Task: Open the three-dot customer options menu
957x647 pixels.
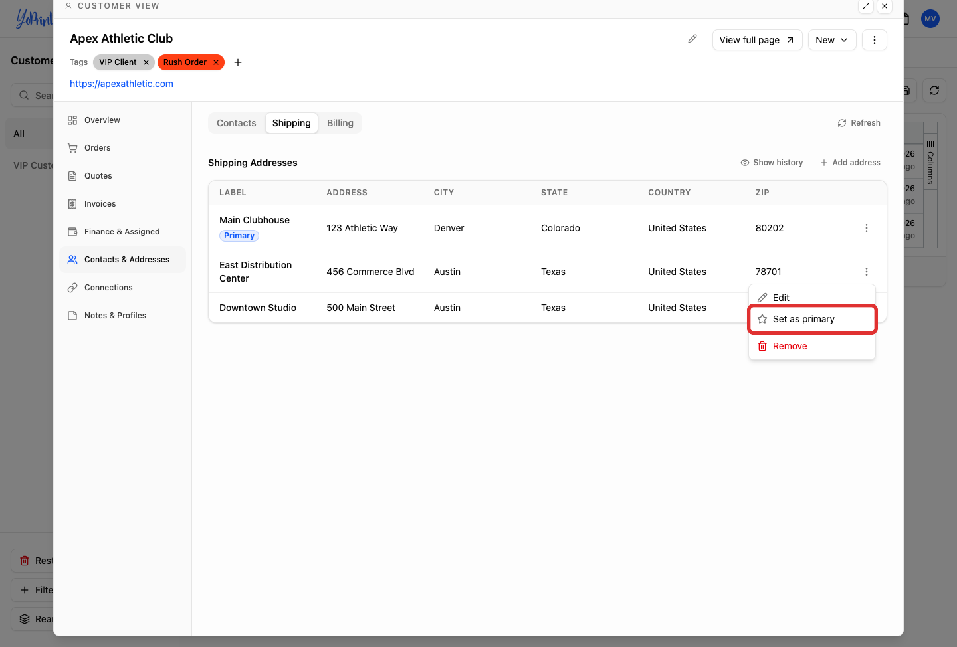Action: 875,40
